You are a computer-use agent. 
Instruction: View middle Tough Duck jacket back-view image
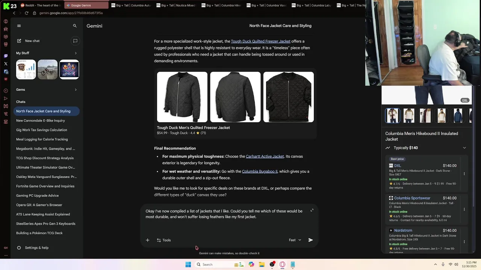tap(235, 97)
